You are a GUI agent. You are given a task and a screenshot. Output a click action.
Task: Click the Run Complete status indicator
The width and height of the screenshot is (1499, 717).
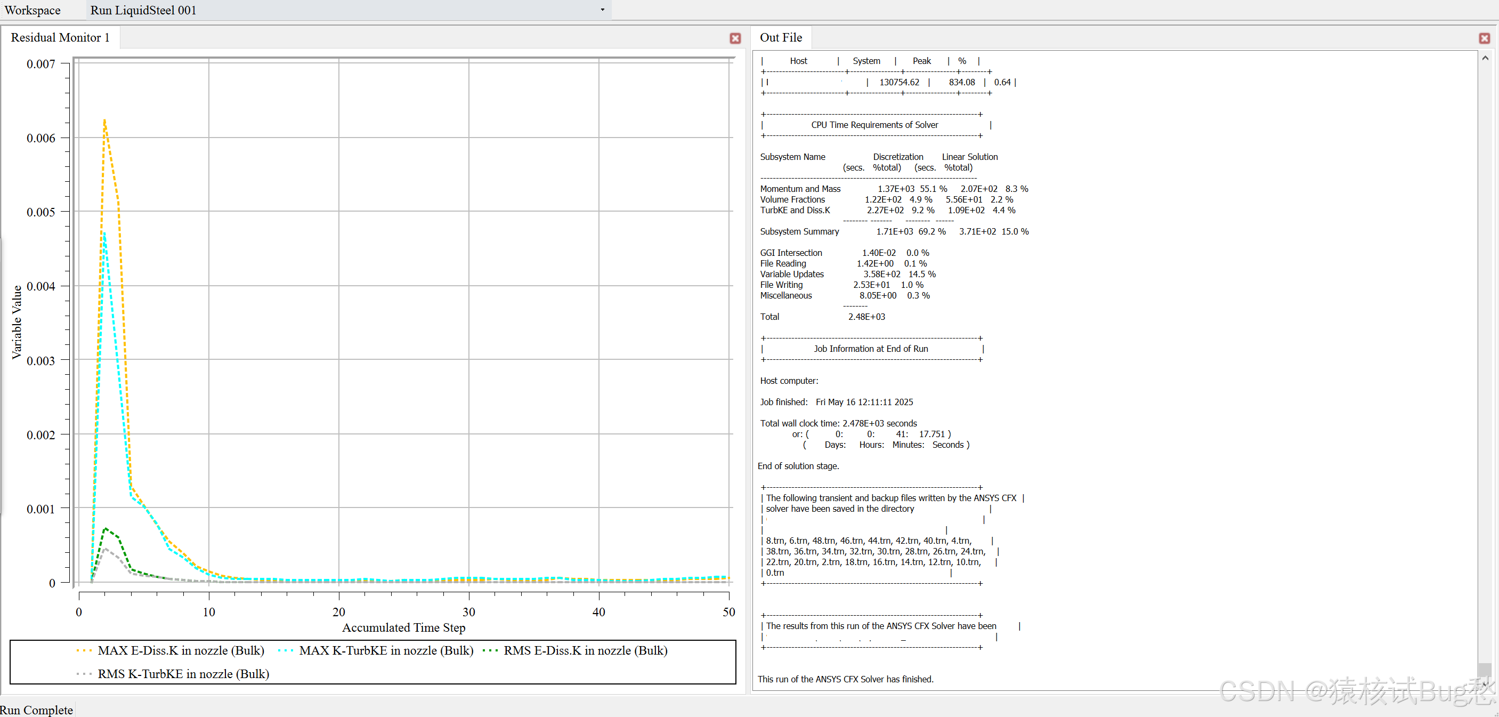[37, 710]
